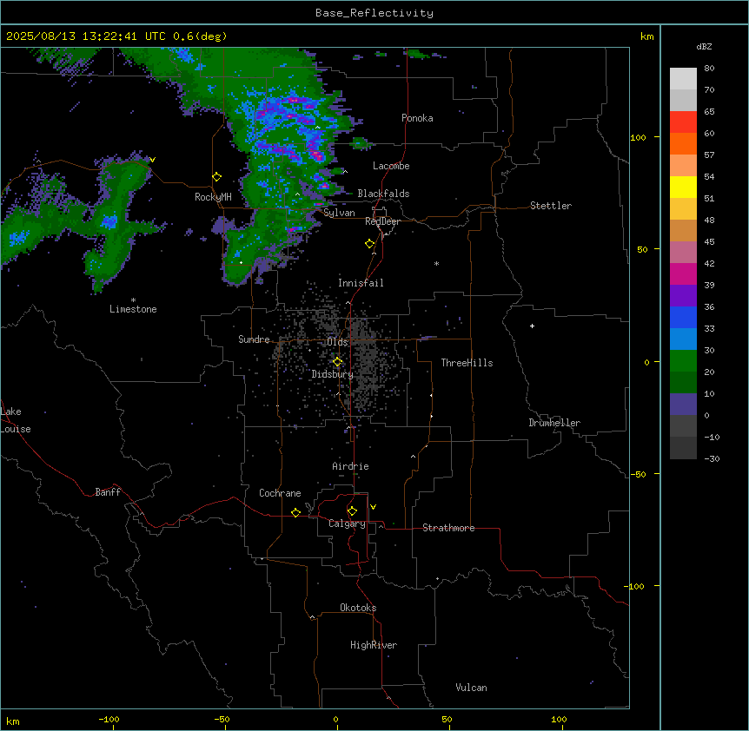The image size is (749, 731).
Task: Click the Banff label
Action: [x=108, y=492]
